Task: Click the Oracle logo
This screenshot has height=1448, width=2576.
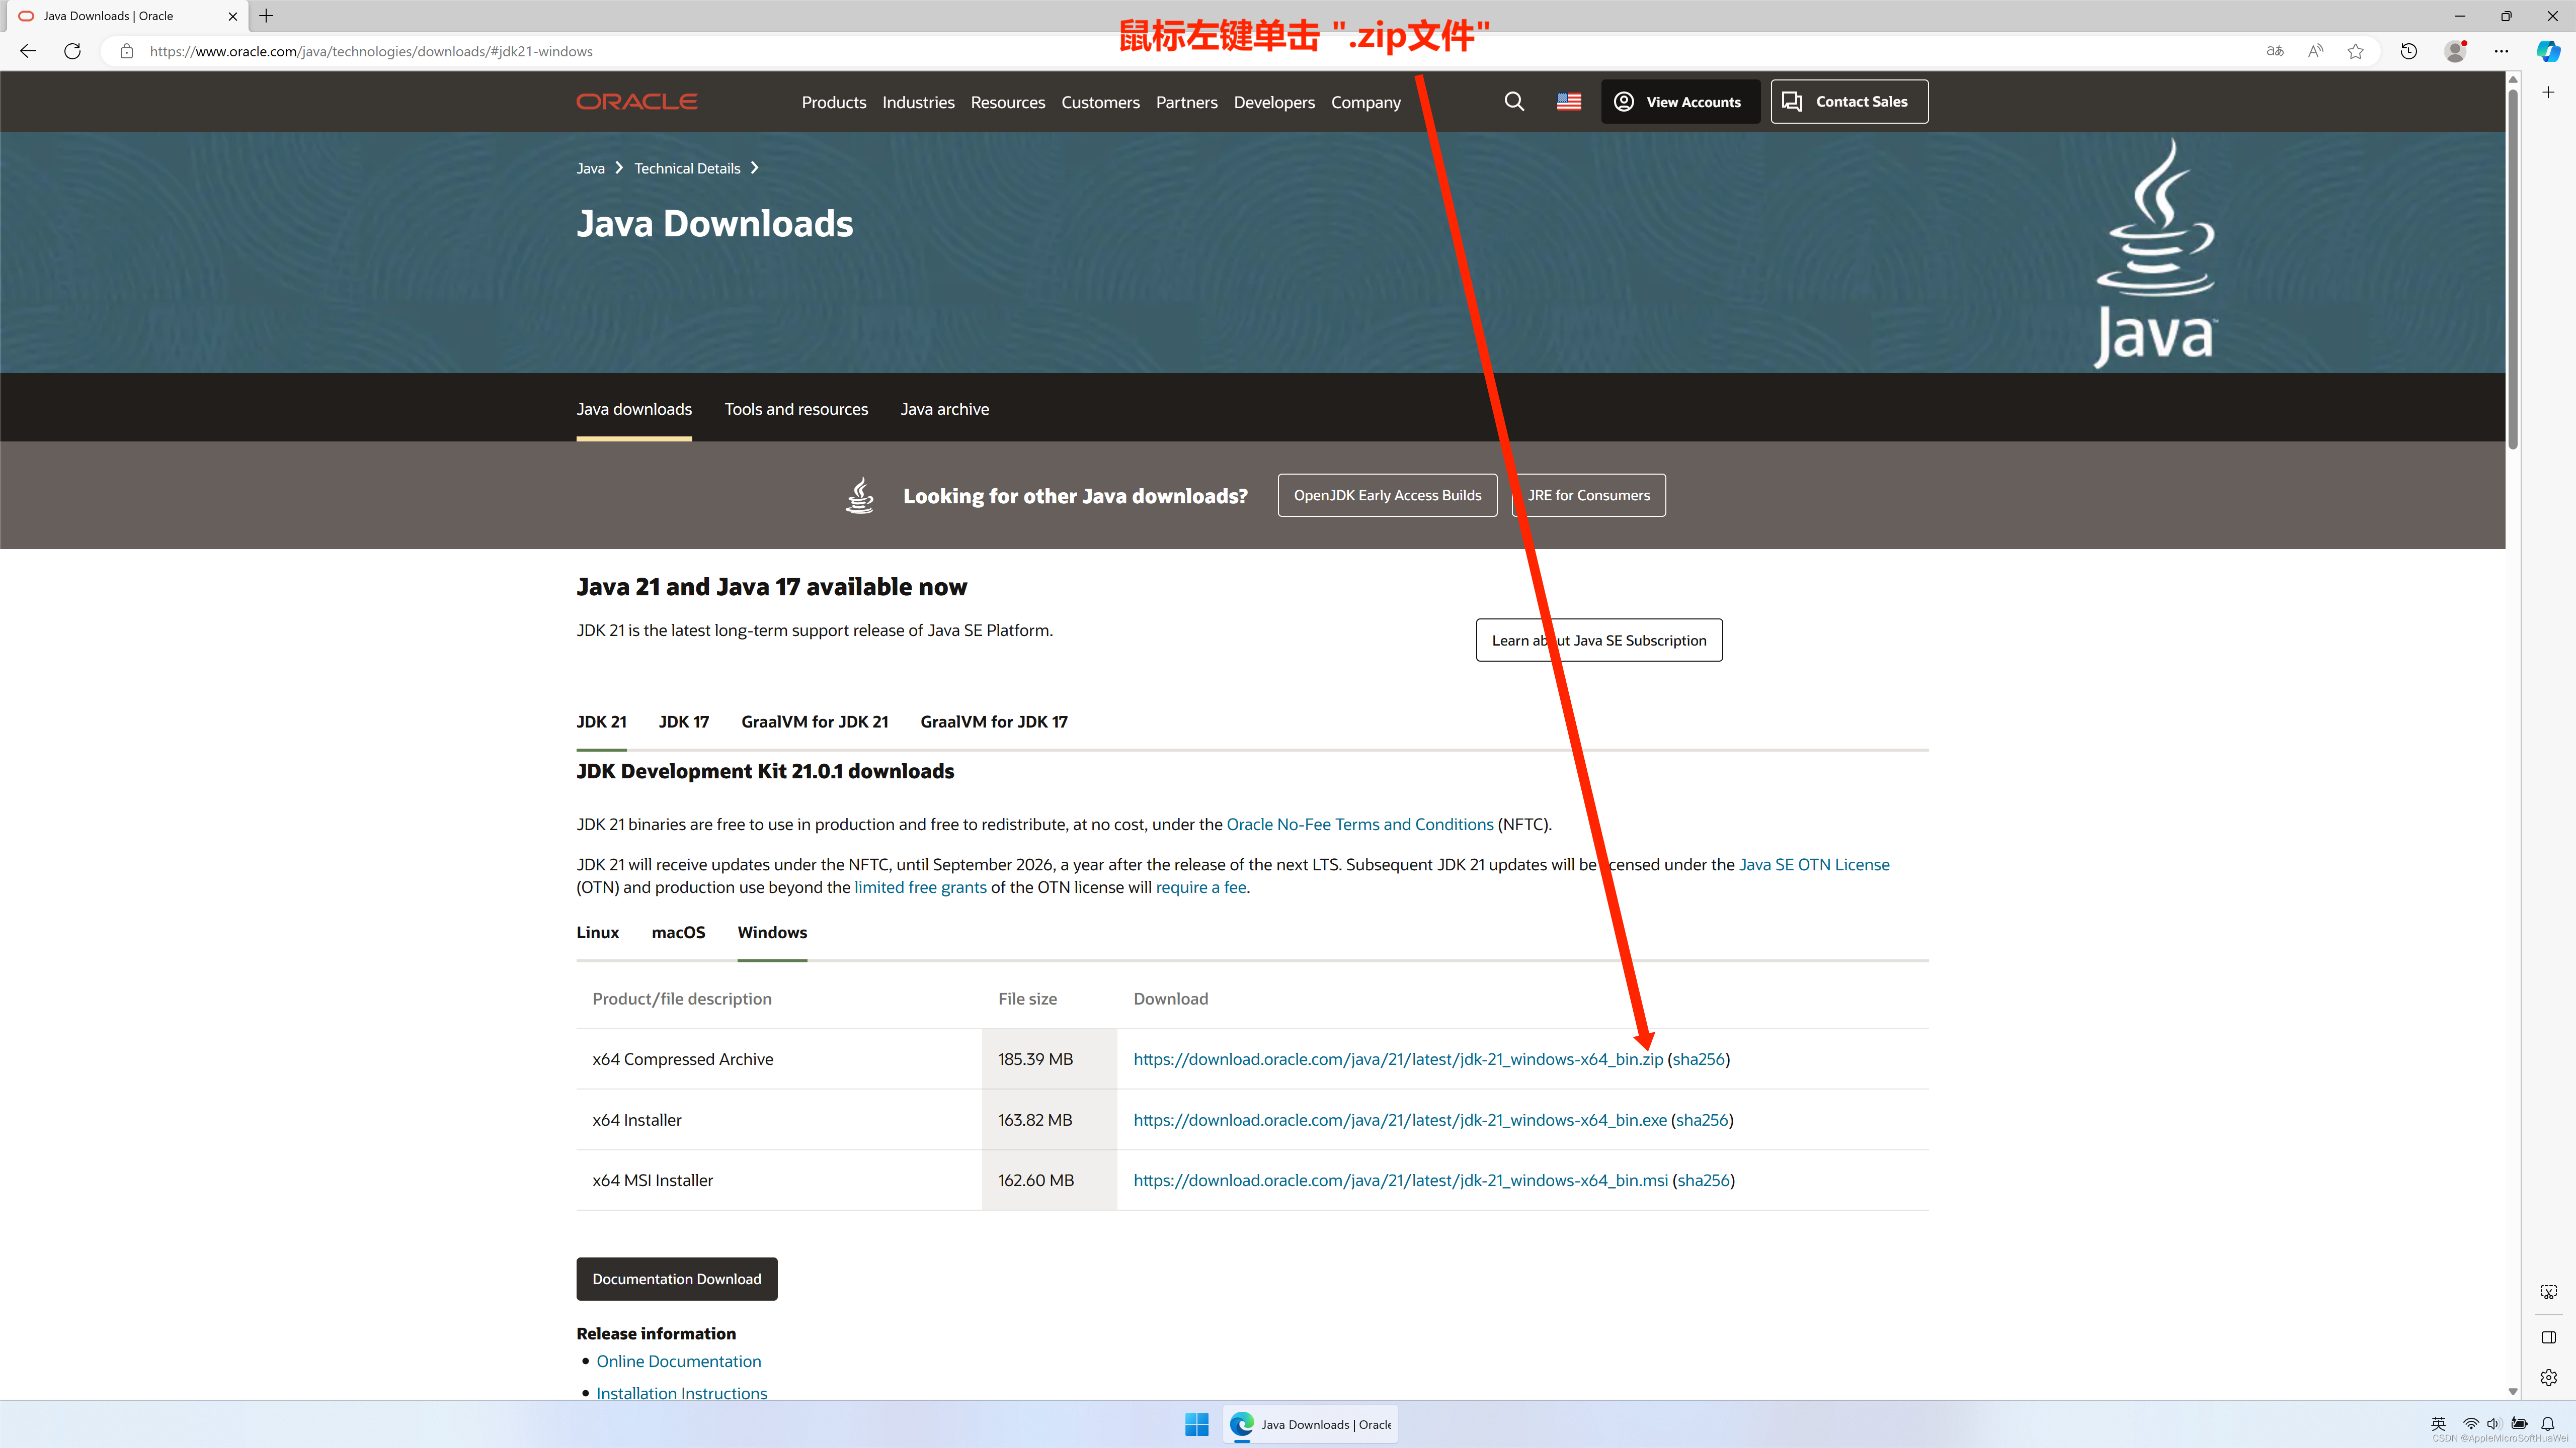Action: 637,101
